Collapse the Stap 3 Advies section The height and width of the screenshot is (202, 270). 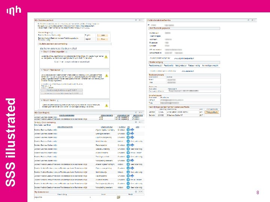[42, 100]
